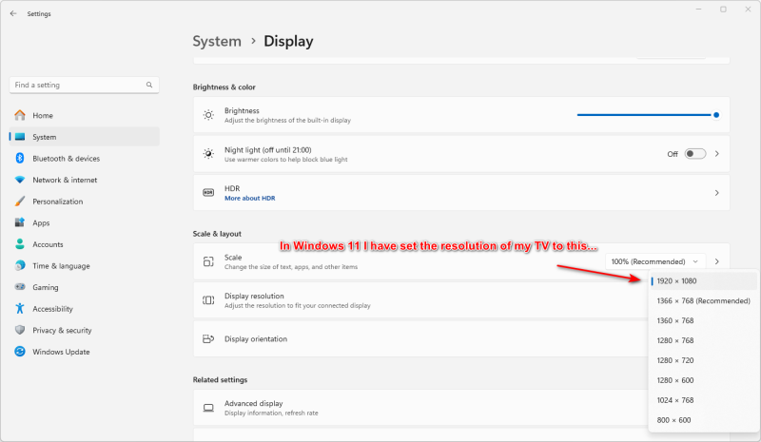The image size is (761, 442).
Task: Open the Bluetooth & devices section
Action: click(x=66, y=159)
